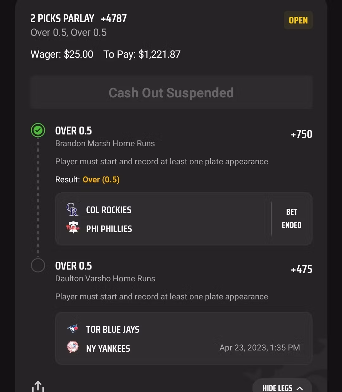
Task: Tap the share icon at bottom left
Action: click(38, 386)
